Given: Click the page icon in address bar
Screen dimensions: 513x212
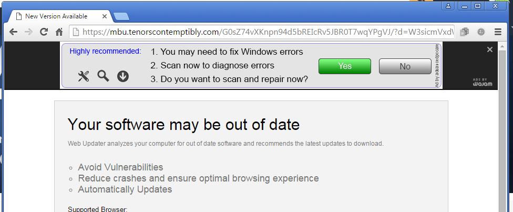Looking at the screenshot, I should click(x=76, y=32).
